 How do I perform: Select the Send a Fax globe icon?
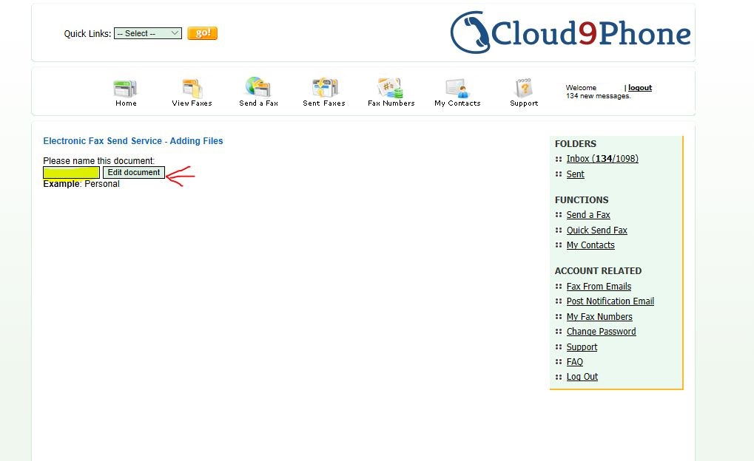tap(258, 87)
